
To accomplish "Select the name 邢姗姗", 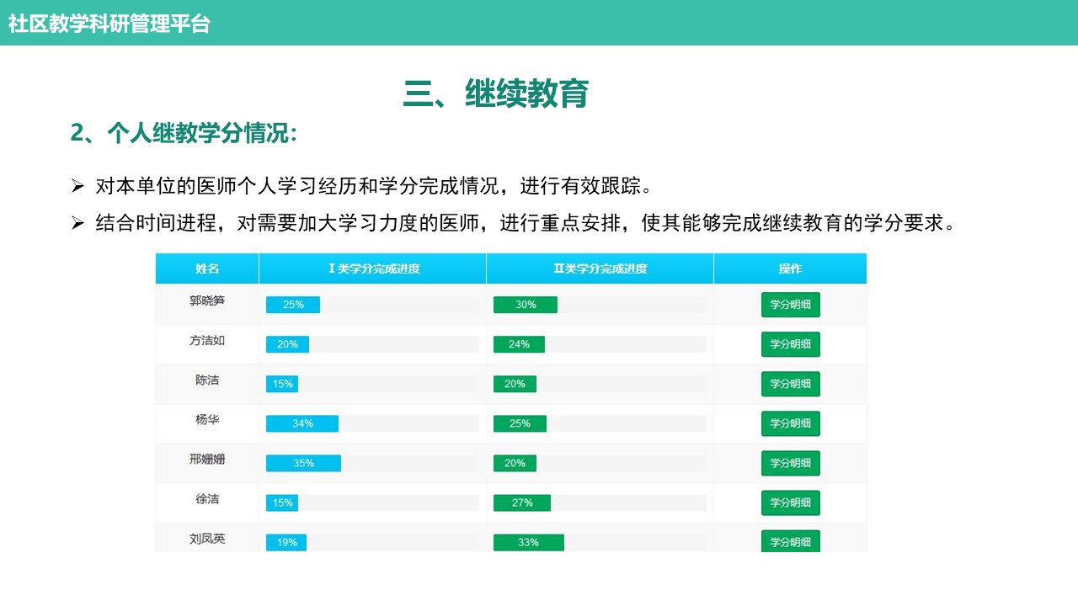I will pyautogui.click(x=207, y=460).
